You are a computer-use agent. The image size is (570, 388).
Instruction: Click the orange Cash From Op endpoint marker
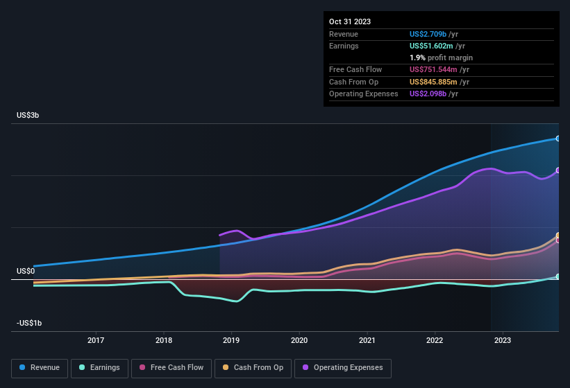(x=558, y=236)
